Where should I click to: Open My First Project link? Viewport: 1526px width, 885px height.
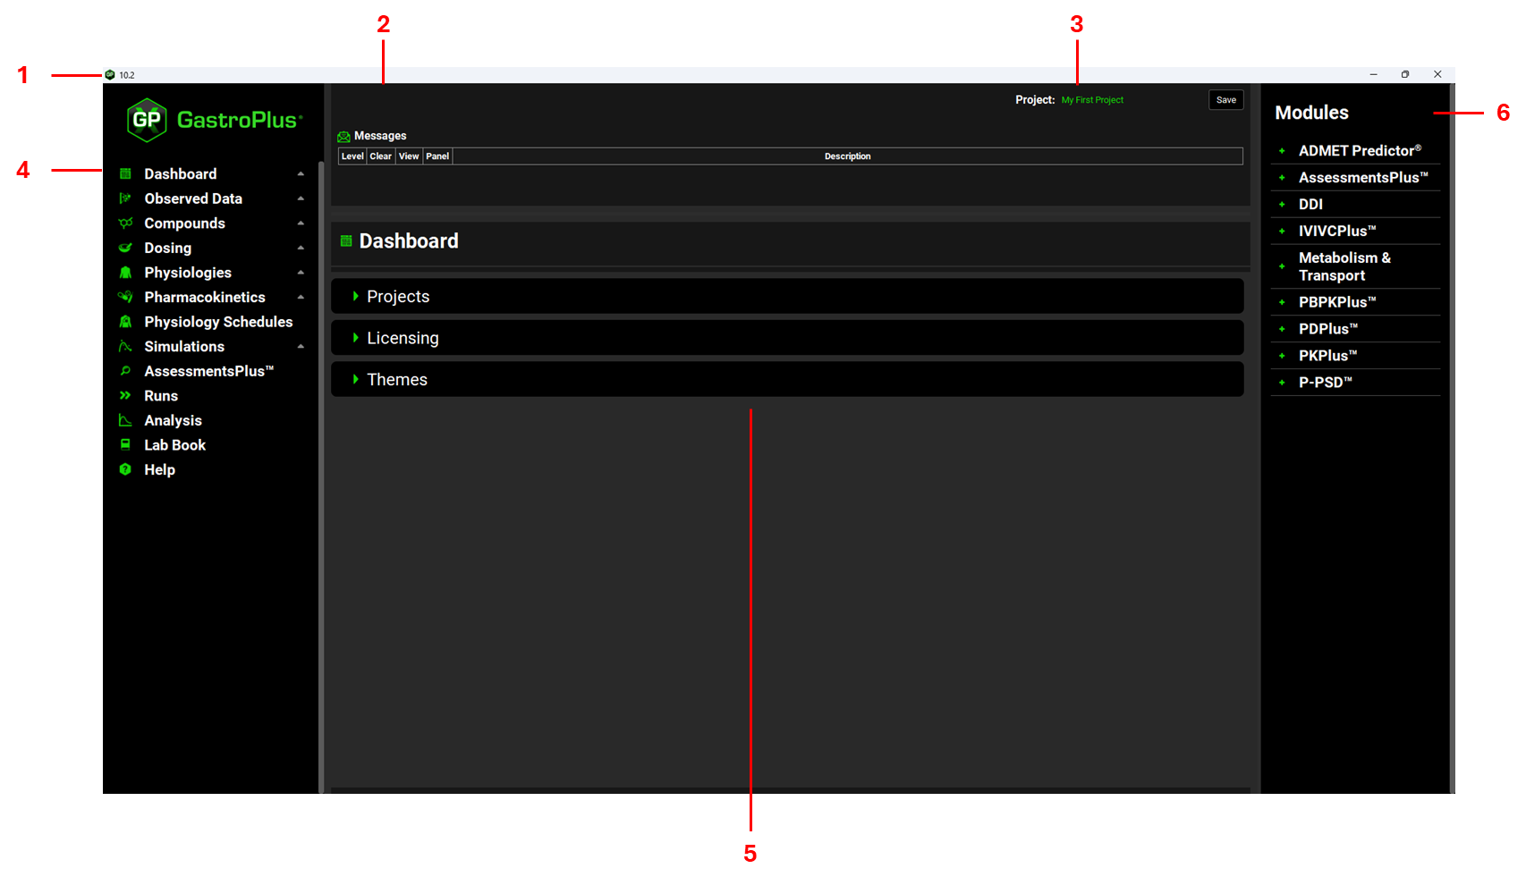[1092, 100]
